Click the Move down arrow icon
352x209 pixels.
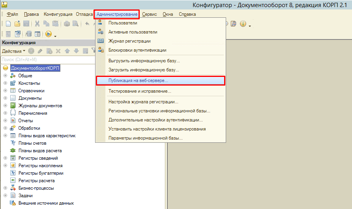click(x=76, y=51)
